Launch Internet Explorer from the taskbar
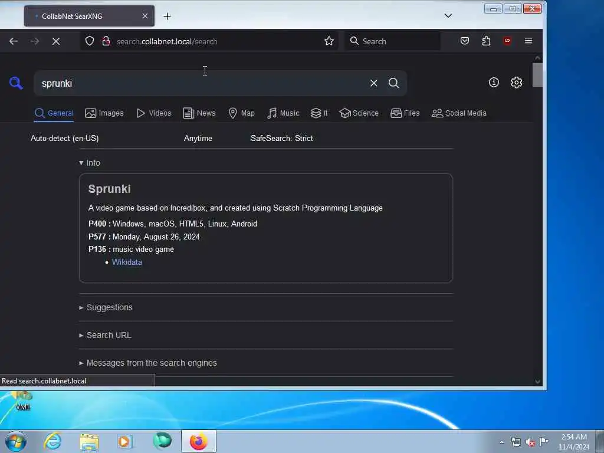This screenshot has width=604, height=453. coord(52,441)
